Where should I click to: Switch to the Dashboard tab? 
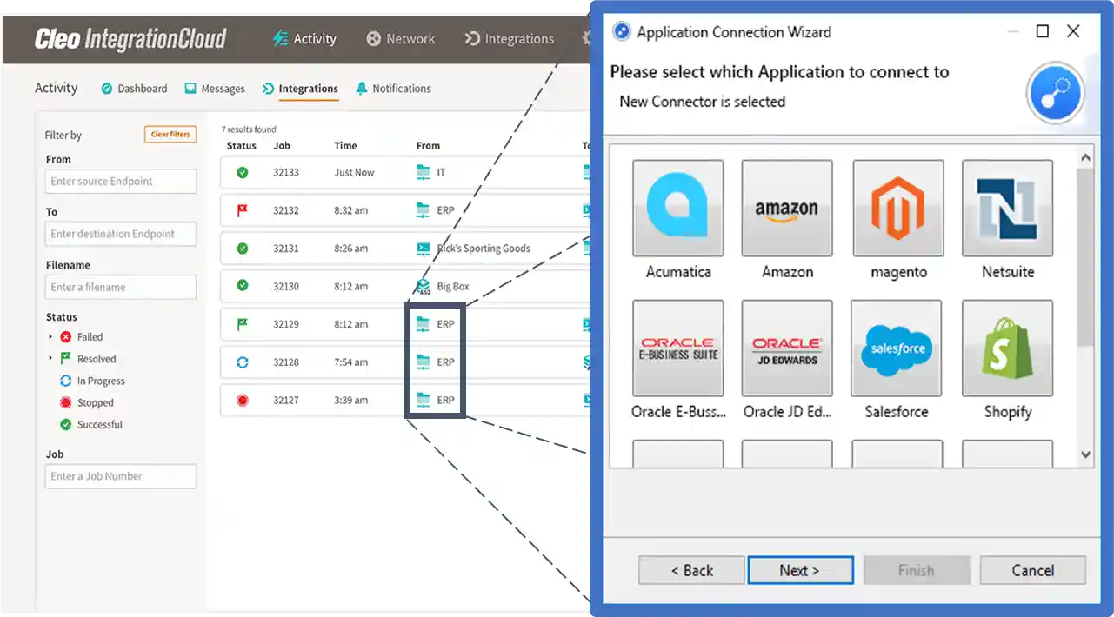[x=134, y=89]
